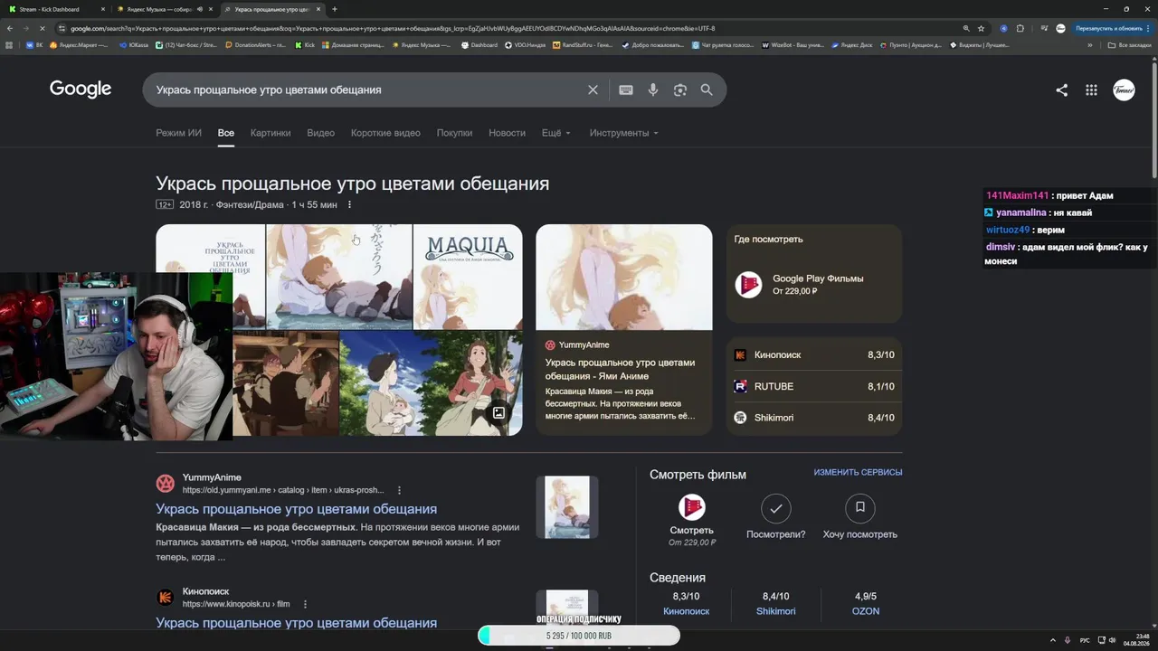Open the YummyAnime search result title link
Image resolution: width=1158 pixels, height=651 pixels.
296,509
